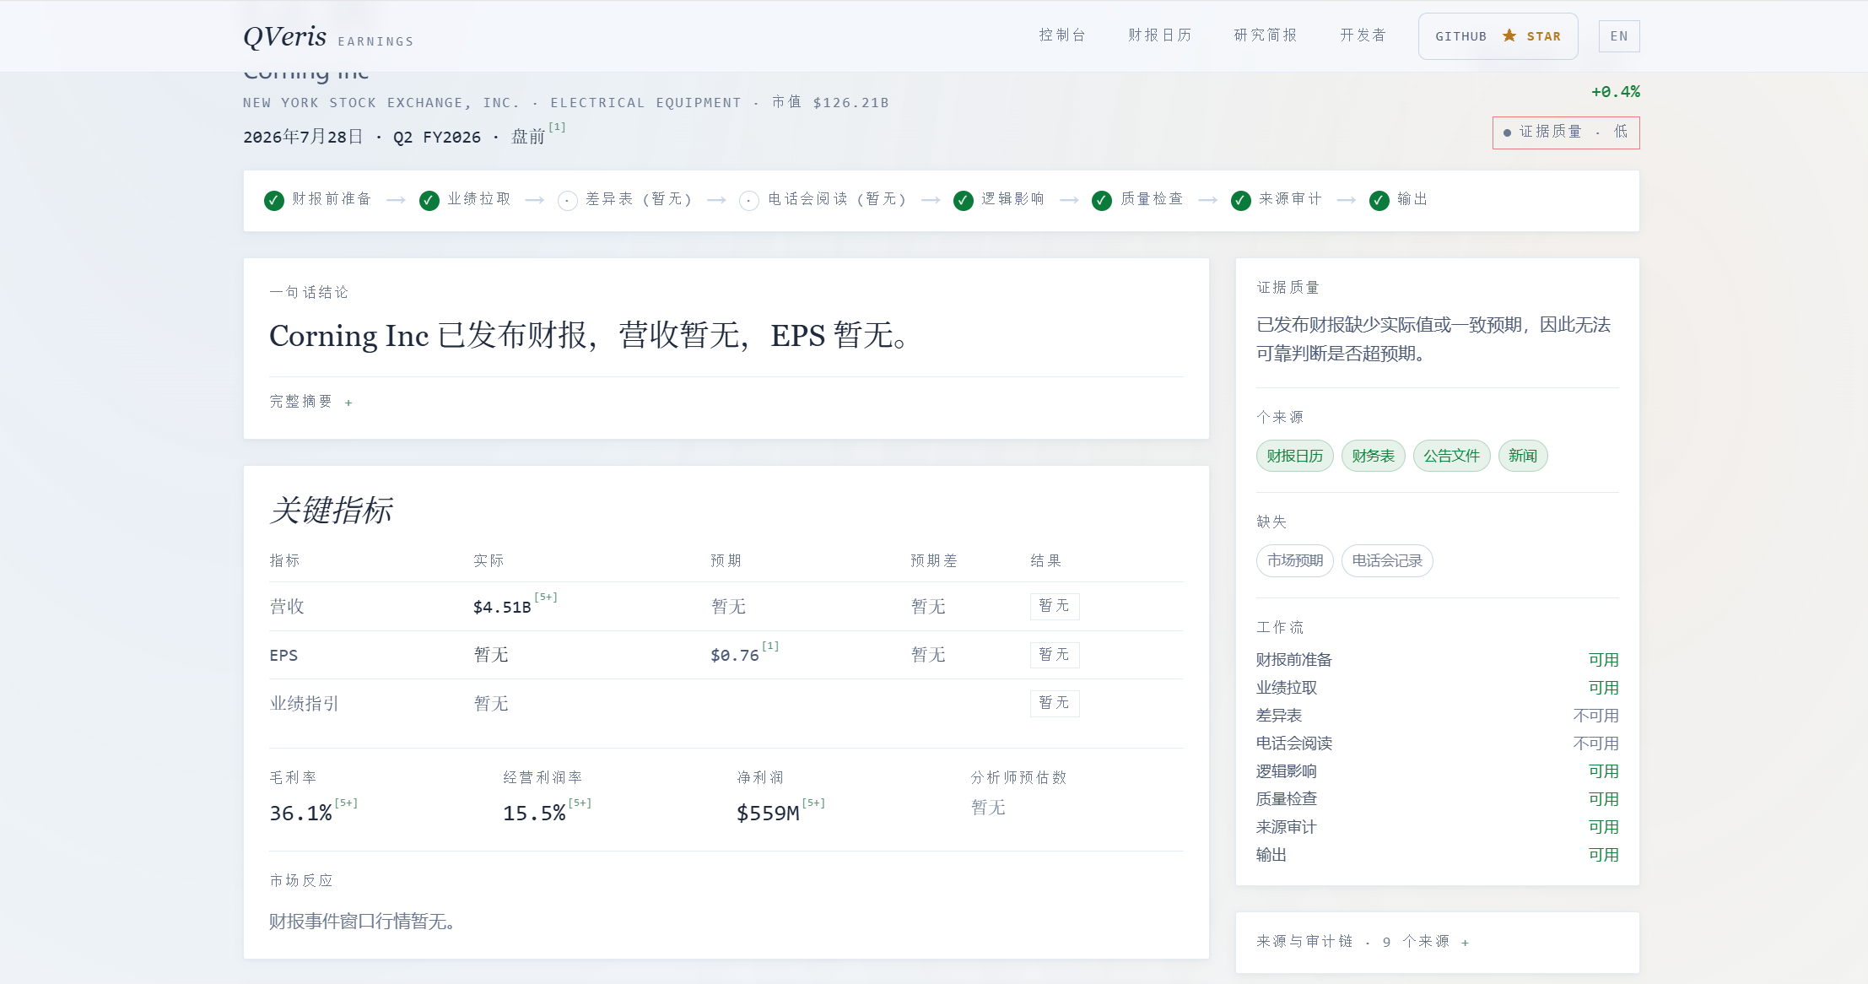Click the 质量检查 workflow row in sidebar
Image resolution: width=1868 pixels, height=984 pixels.
1438,799
